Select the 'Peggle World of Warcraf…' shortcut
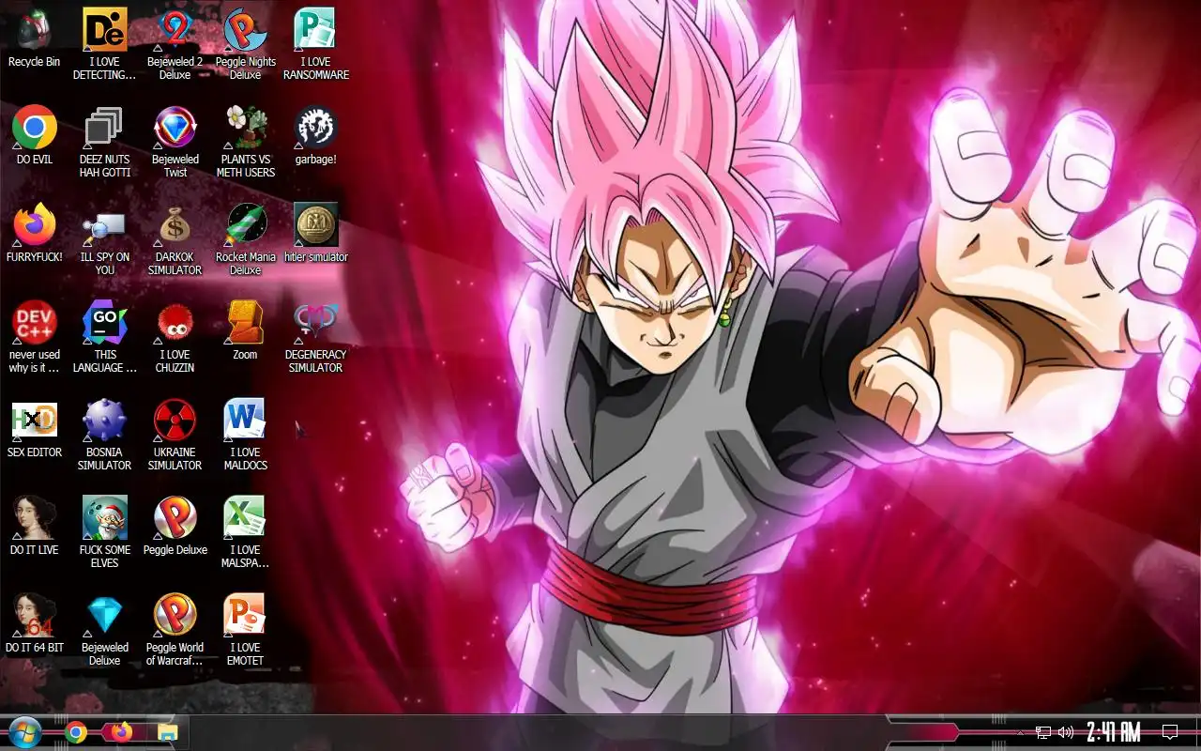Viewport: 1201px width, 751px height. click(175, 630)
